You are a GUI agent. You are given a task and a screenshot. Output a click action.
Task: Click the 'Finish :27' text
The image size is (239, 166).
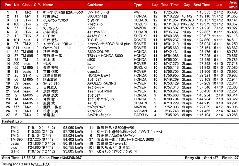pos(230,158)
